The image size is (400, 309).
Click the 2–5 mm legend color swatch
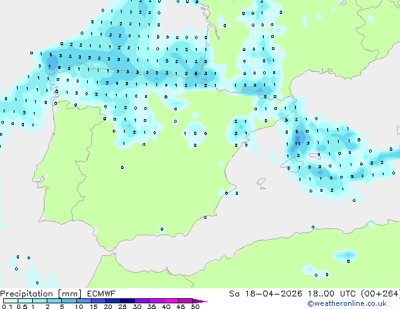54,301
